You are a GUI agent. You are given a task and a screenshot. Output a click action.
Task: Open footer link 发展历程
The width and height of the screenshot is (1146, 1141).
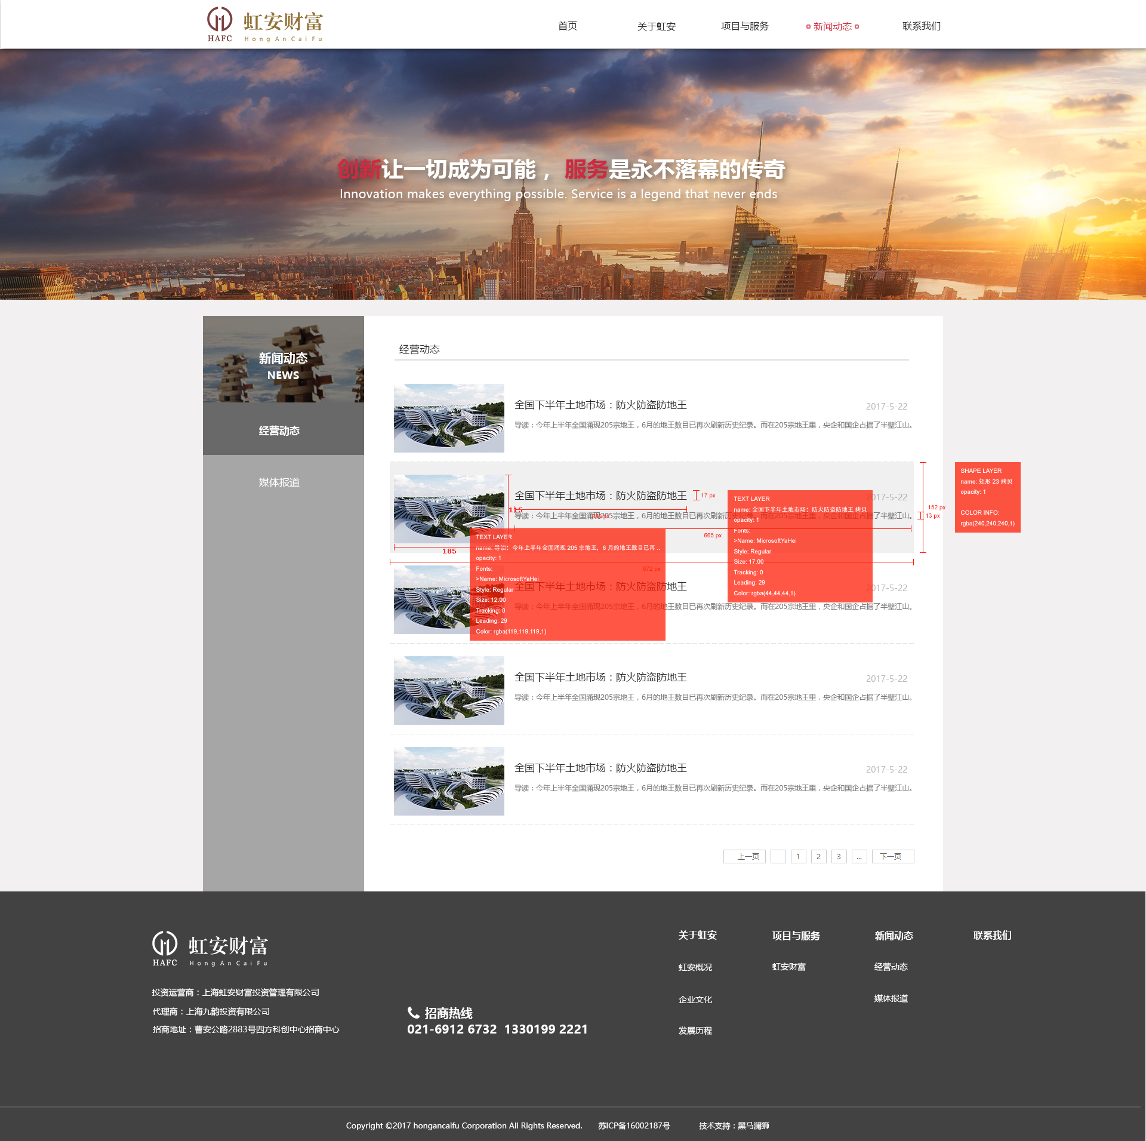[x=695, y=1031]
